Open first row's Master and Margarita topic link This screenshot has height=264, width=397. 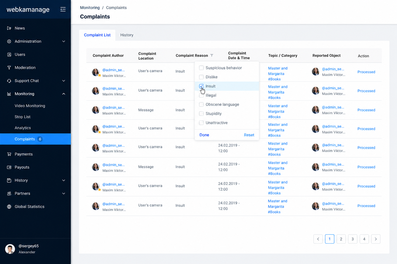pos(278,71)
